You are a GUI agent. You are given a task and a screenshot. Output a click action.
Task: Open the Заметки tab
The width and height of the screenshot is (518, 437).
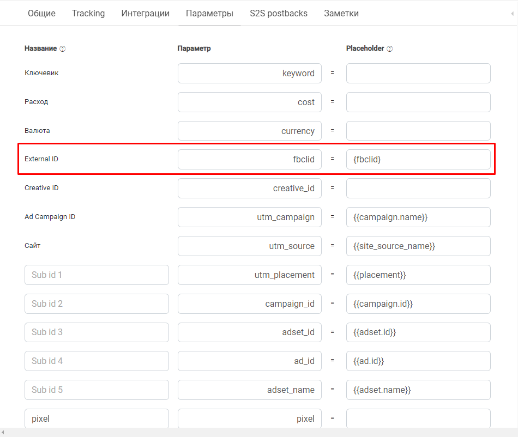point(341,13)
